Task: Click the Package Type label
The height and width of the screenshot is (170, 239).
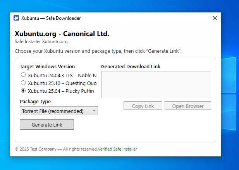Action: pos(35,102)
